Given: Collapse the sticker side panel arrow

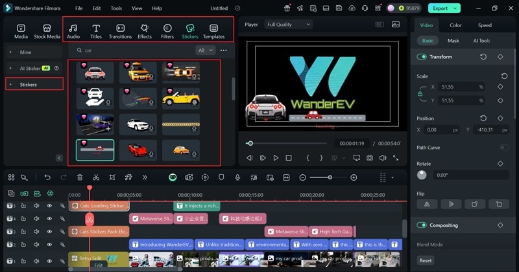Looking at the screenshot, I should 59,158.
